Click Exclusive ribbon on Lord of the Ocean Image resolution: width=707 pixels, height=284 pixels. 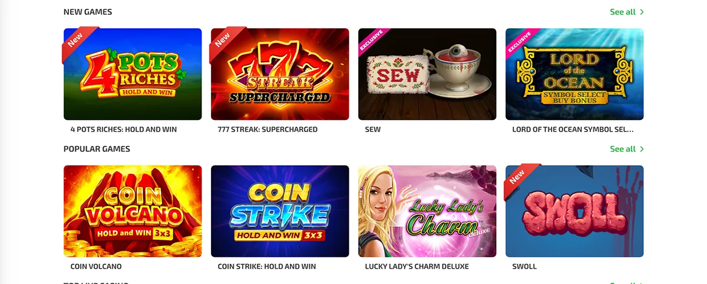520,41
